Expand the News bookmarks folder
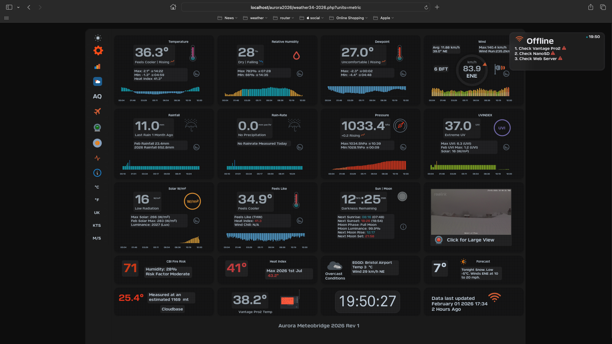The width and height of the screenshot is (612, 344). [227, 18]
